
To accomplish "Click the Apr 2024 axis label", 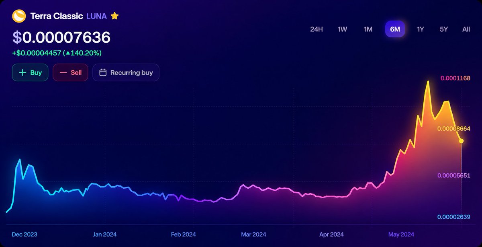I will pos(331,234).
